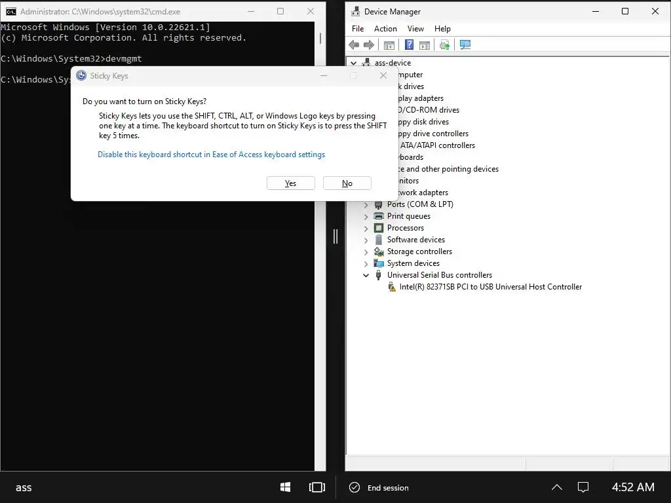Click the Ports (COM & LPT) plug icon
This screenshot has height=503, width=671.
click(378, 204)
